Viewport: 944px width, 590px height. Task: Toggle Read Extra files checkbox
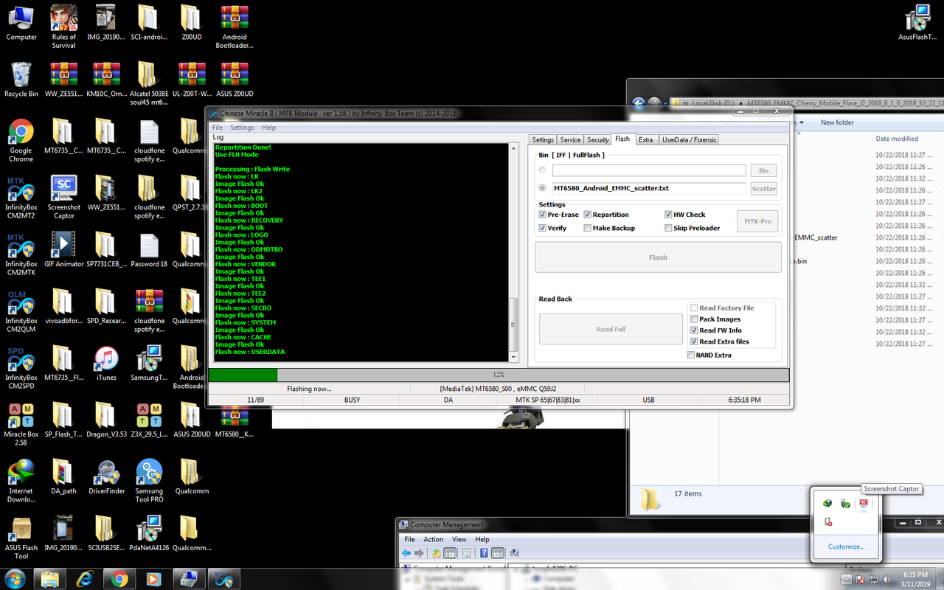click(694, 341)
